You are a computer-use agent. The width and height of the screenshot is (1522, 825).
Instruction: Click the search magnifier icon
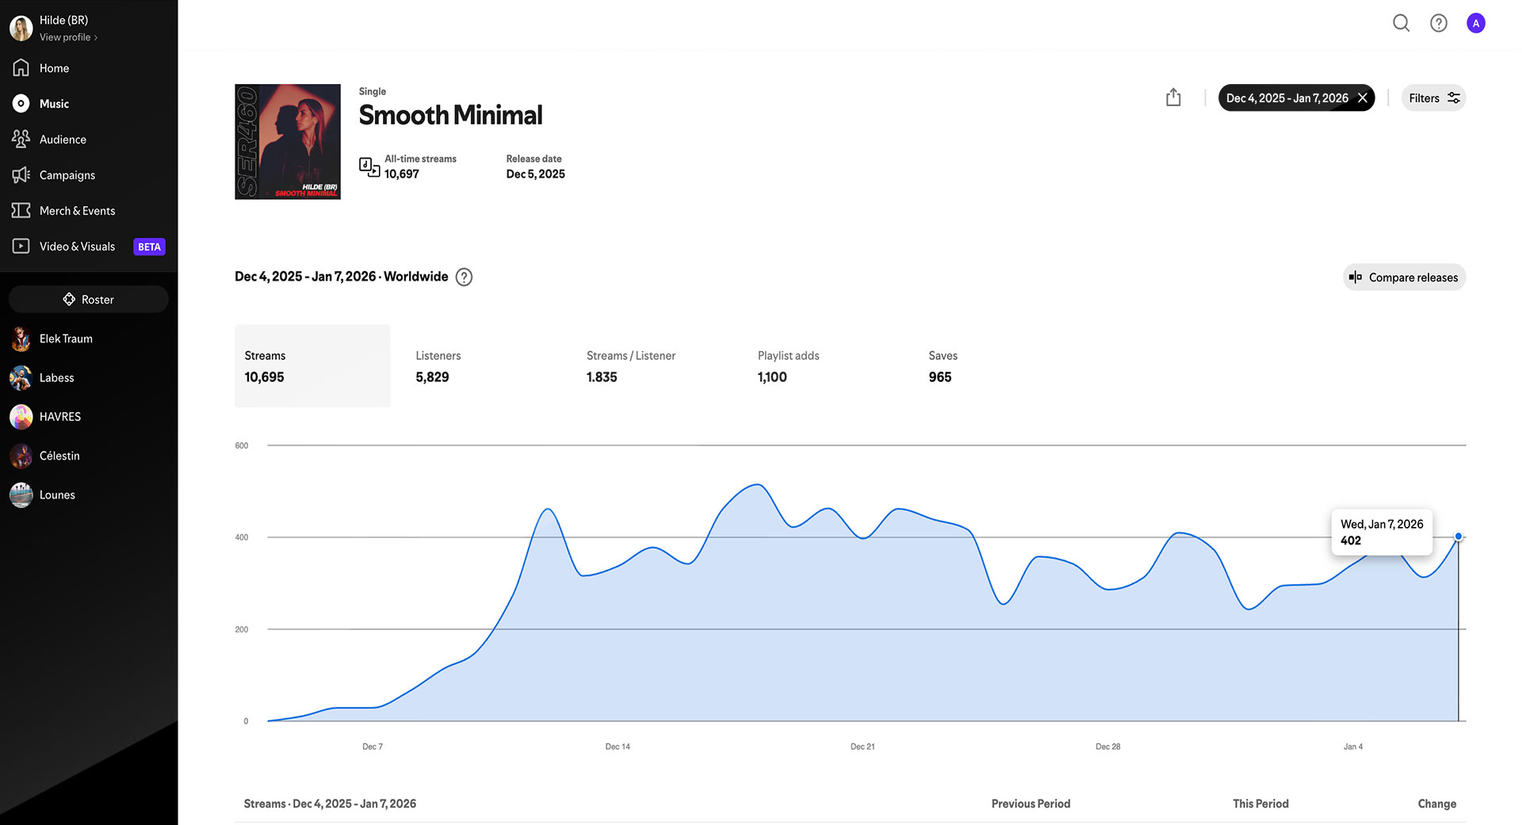pos(1401,23)
